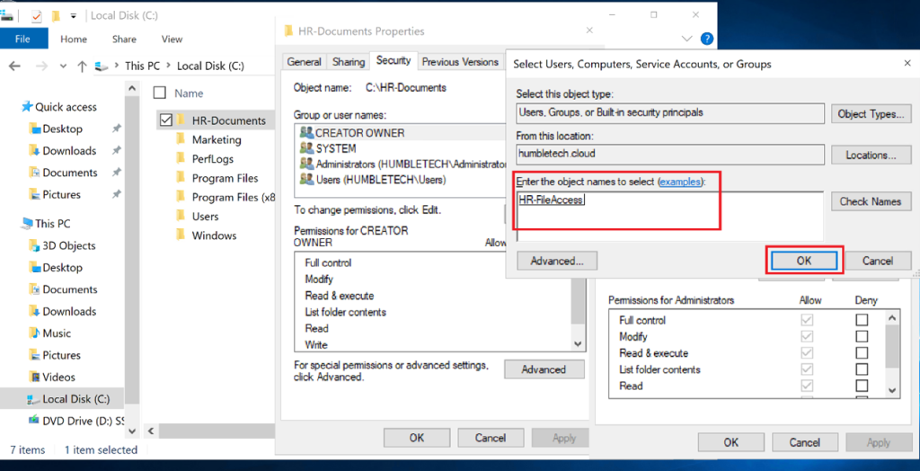Click the blue Help question mark icon

707,39
